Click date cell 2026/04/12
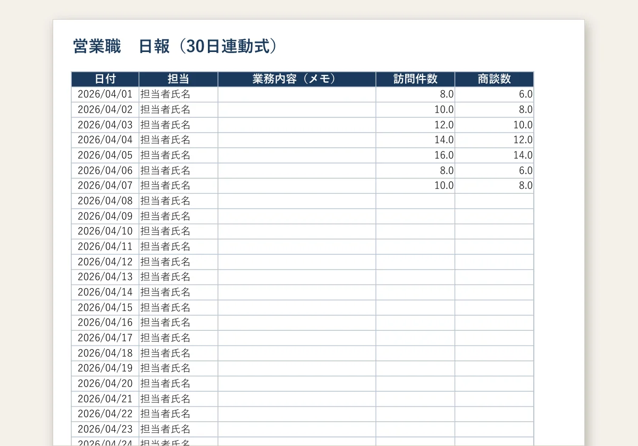Viewport: 638px width, 446px height. [105, 262]
